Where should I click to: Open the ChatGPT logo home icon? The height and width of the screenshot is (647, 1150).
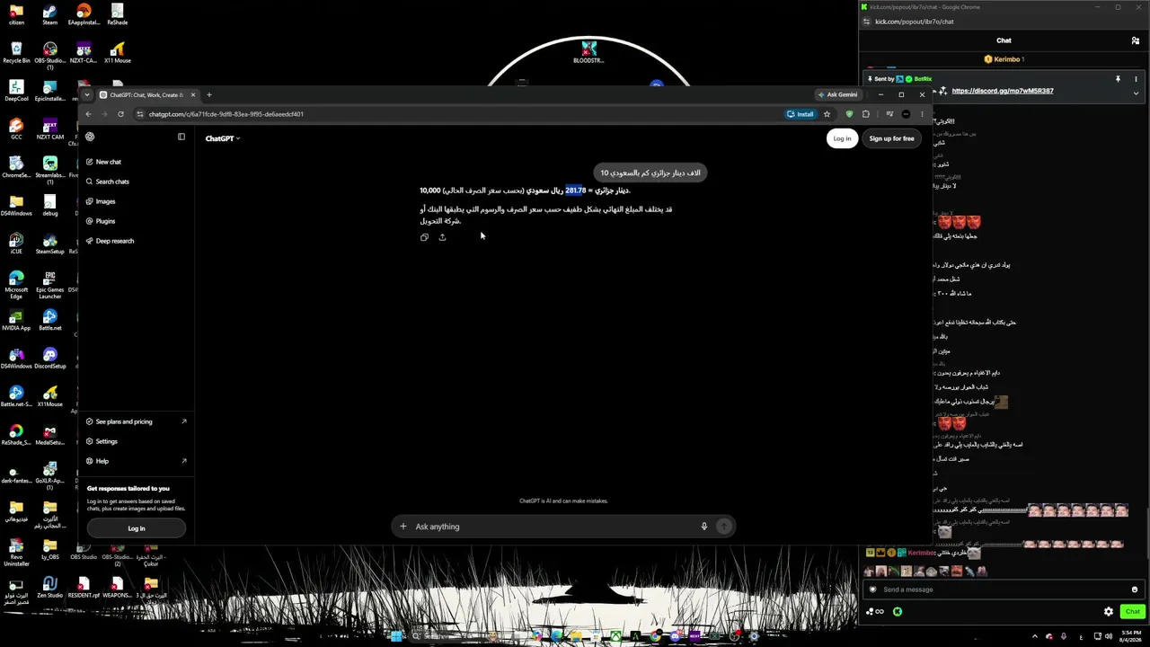(x=90, y=137)
